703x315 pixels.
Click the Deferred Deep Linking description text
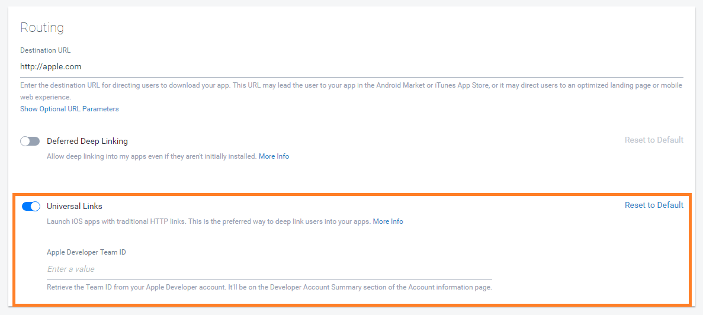(x=152, y=156)
